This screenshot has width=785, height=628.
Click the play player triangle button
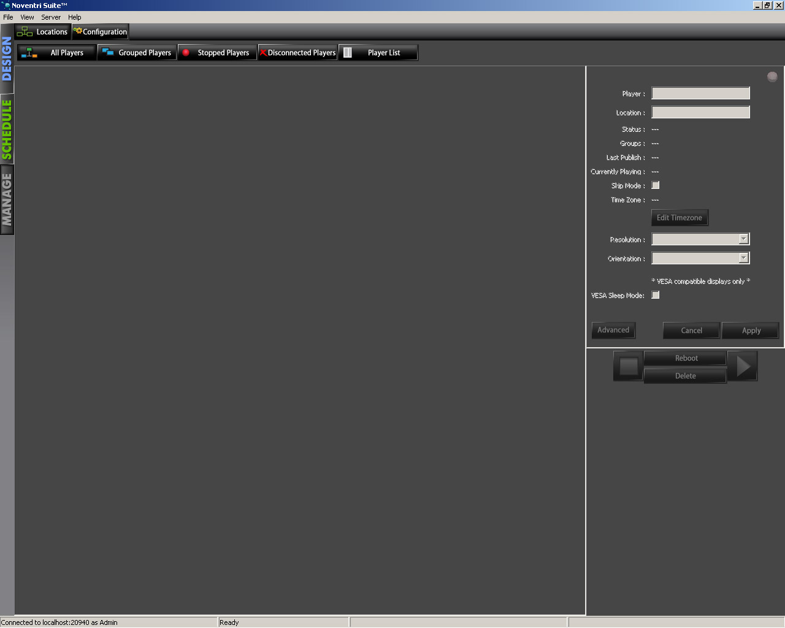pos(743,366)
